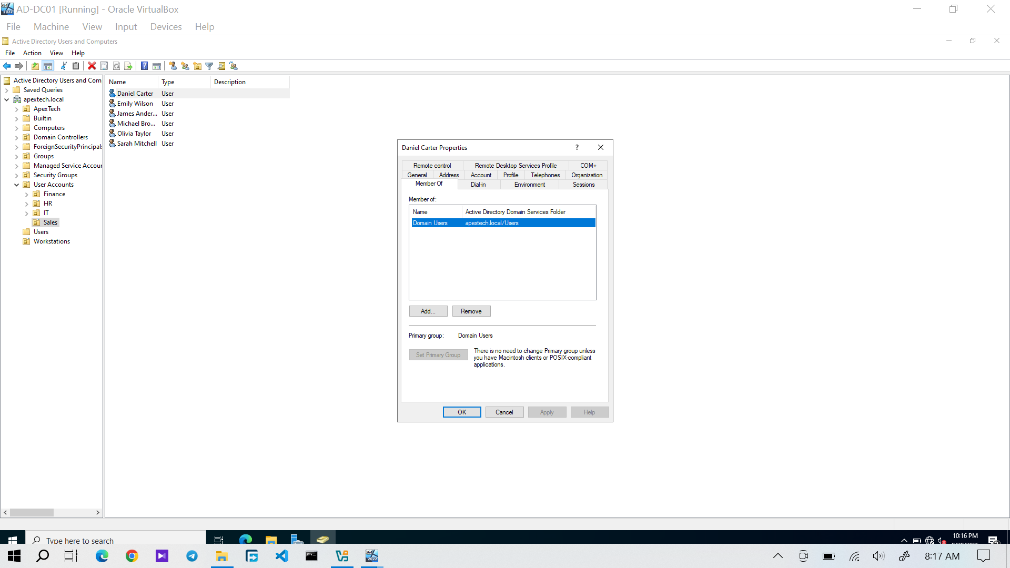Switch to the Account tab
1010x568 pixels.
point(481,175)
